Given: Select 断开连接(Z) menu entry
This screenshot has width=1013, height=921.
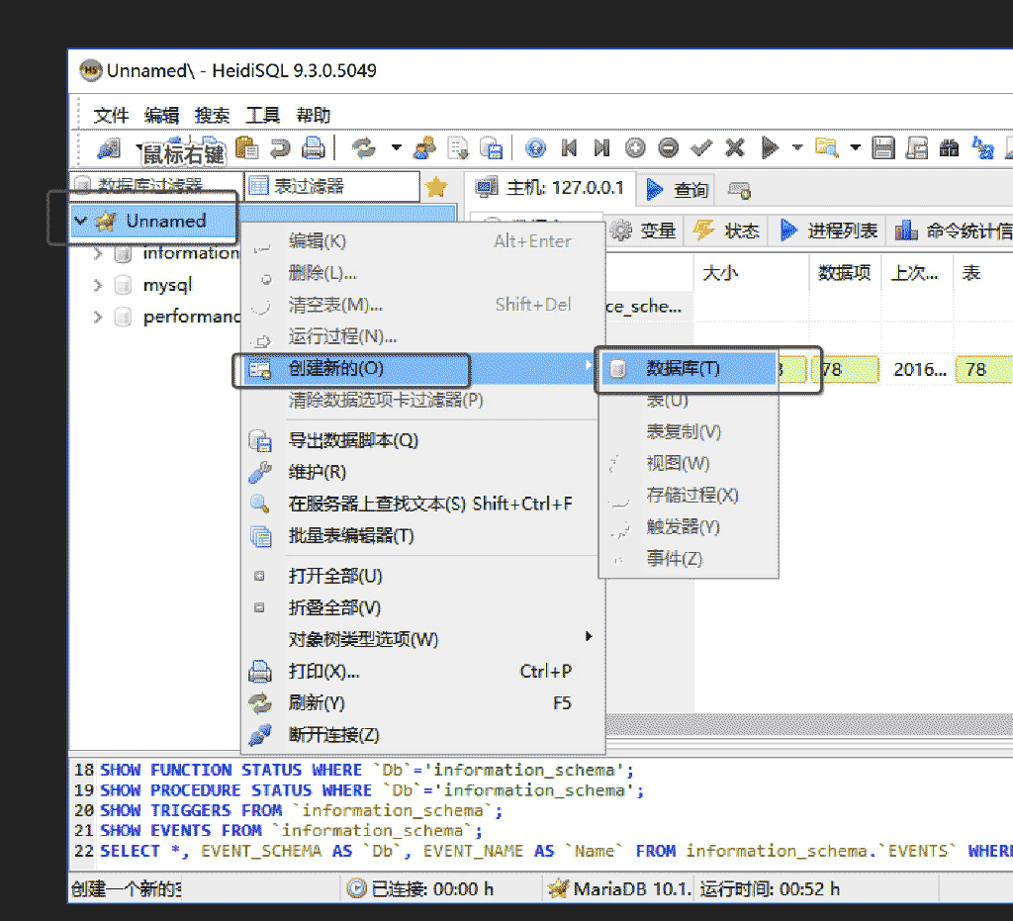Looking at the screenshot, I should coord(423,734).
